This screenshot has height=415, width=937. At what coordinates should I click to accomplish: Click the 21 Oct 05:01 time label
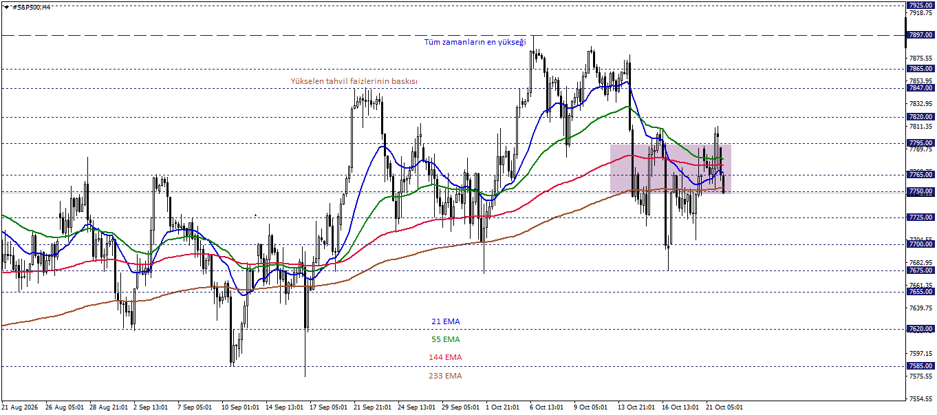point(724,407)
